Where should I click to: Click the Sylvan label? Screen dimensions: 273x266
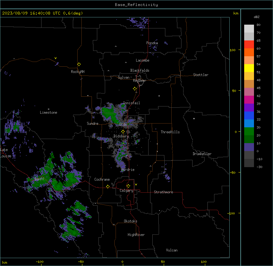tap(124, 77)
